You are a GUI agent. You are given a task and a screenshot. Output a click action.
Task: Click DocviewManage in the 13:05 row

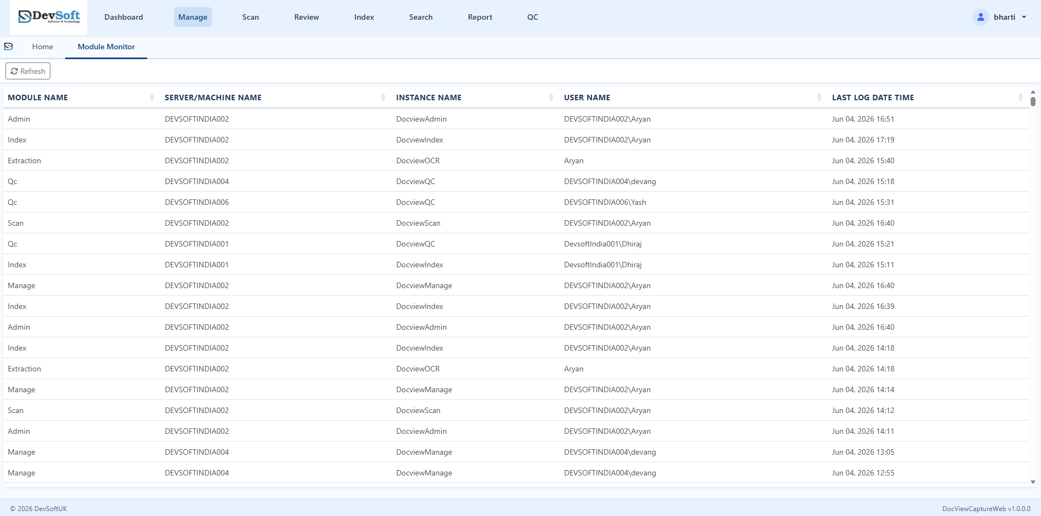pos(424,452)
